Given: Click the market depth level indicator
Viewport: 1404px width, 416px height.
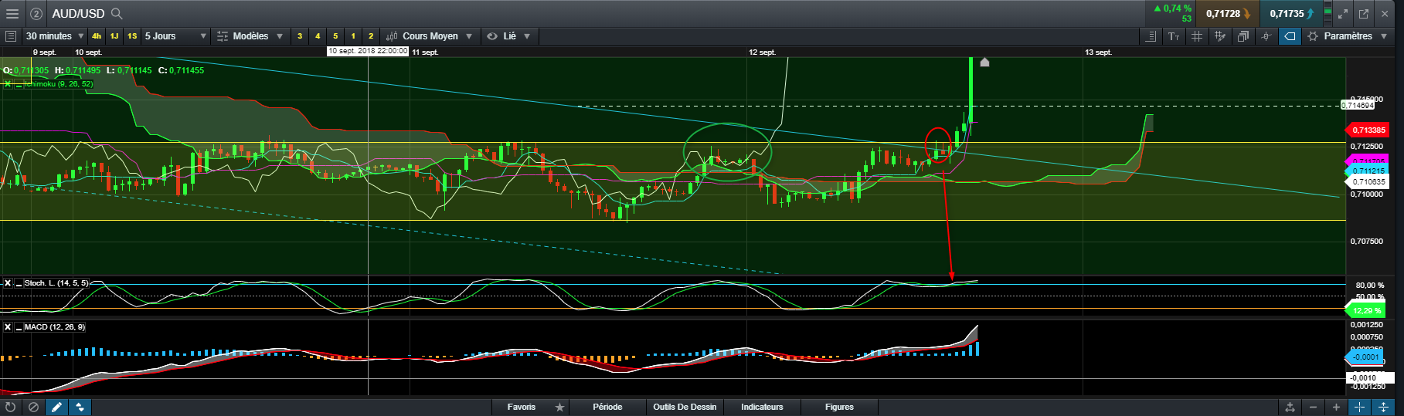Looking at the screenshot, I should point(1328,13).
